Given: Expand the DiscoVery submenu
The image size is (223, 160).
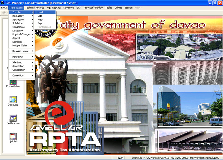Looking at the screenshot, I should pyautogui.click(x=21, y=31).
